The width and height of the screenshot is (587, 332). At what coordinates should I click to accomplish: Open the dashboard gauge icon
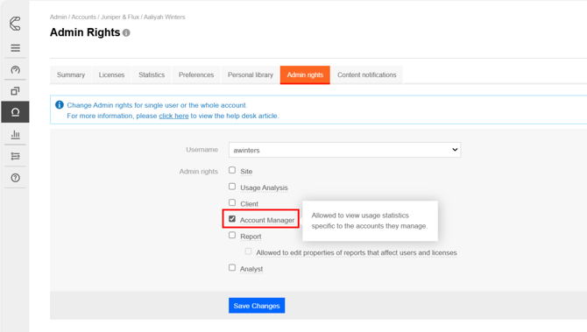(x=16, y=69)
